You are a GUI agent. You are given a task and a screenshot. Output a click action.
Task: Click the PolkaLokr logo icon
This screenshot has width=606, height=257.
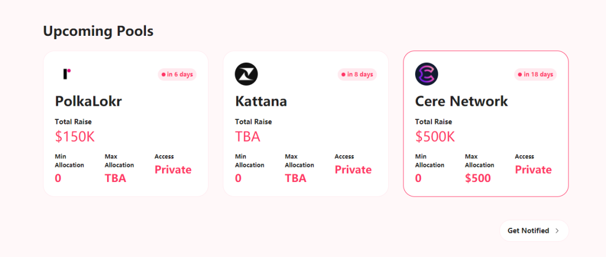point(67,74)
